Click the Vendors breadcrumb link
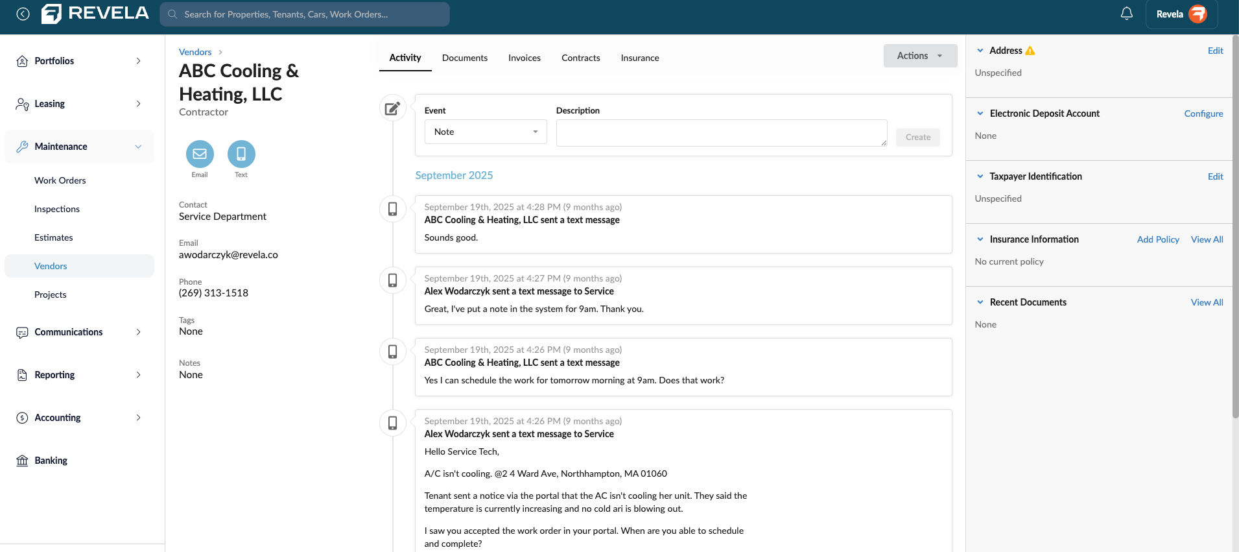The image size is (1239, 552). (195, 52)
